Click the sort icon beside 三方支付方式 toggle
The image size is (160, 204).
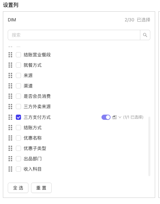tap(114, 117)
